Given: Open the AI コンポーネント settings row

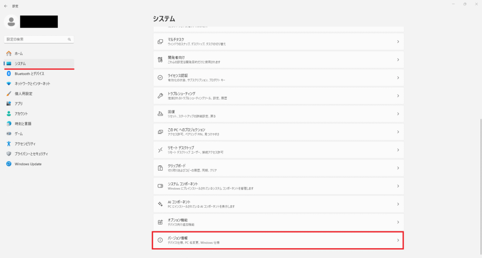Looking at the screenshot, I should tap(279, 204).
